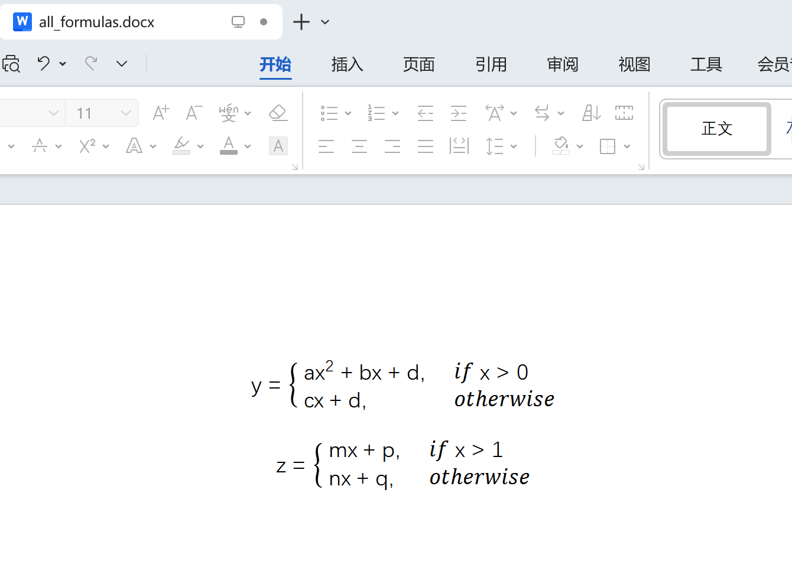Switch to the 插入 ribbon tab

click(x=347, y=65)
